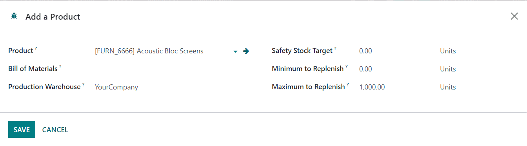
Task: Click the Units link beside Safety Stock Target
Action: point(448,51)
